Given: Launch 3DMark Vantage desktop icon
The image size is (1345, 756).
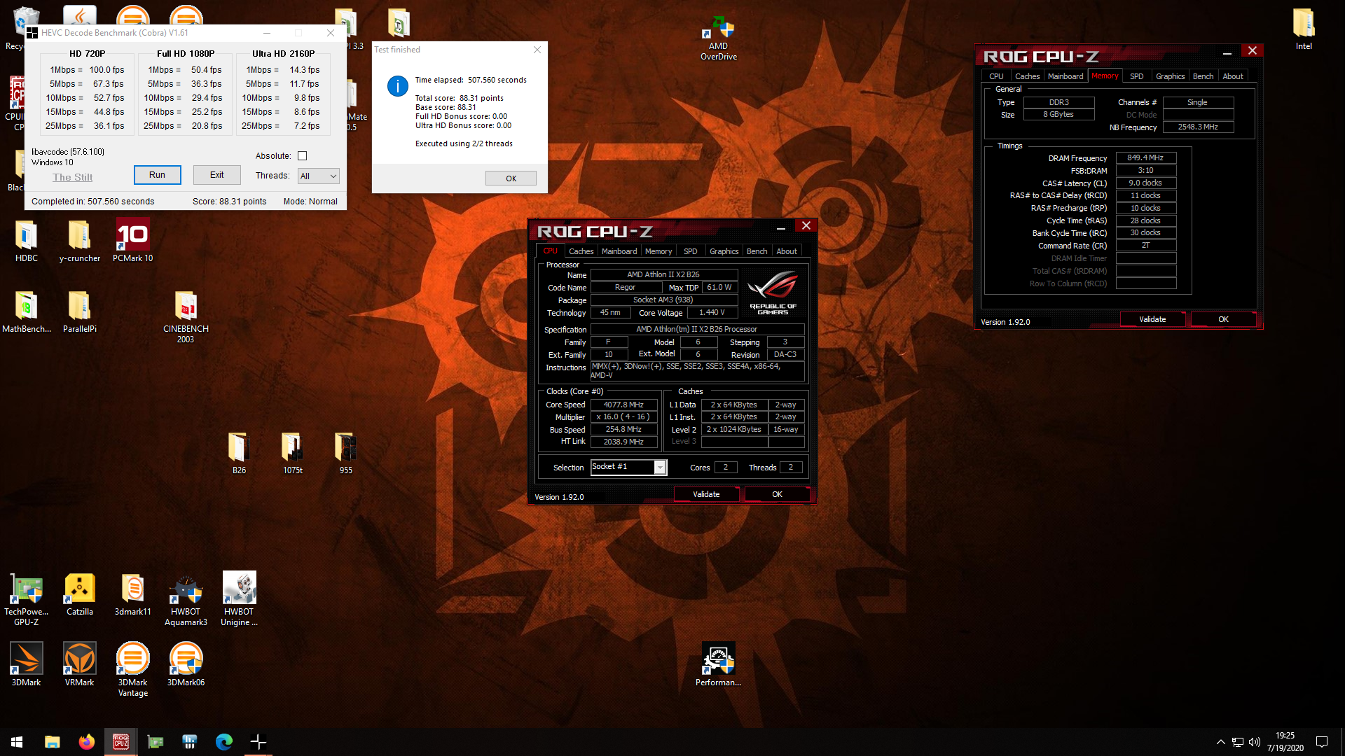Looking at the screenshot, I should click(132, 670).
